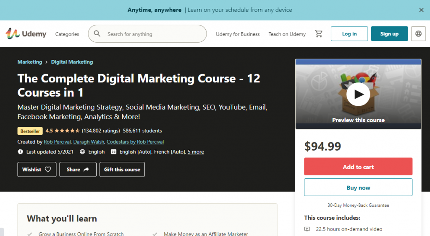Click the Share button with arrow
Screen dimensions: 430x236
[x=78, y=169]
